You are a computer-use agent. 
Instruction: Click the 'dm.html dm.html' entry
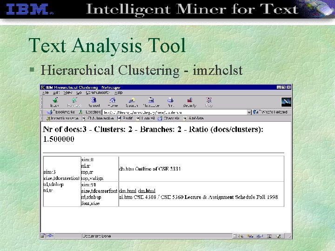(x=137, y=191)
